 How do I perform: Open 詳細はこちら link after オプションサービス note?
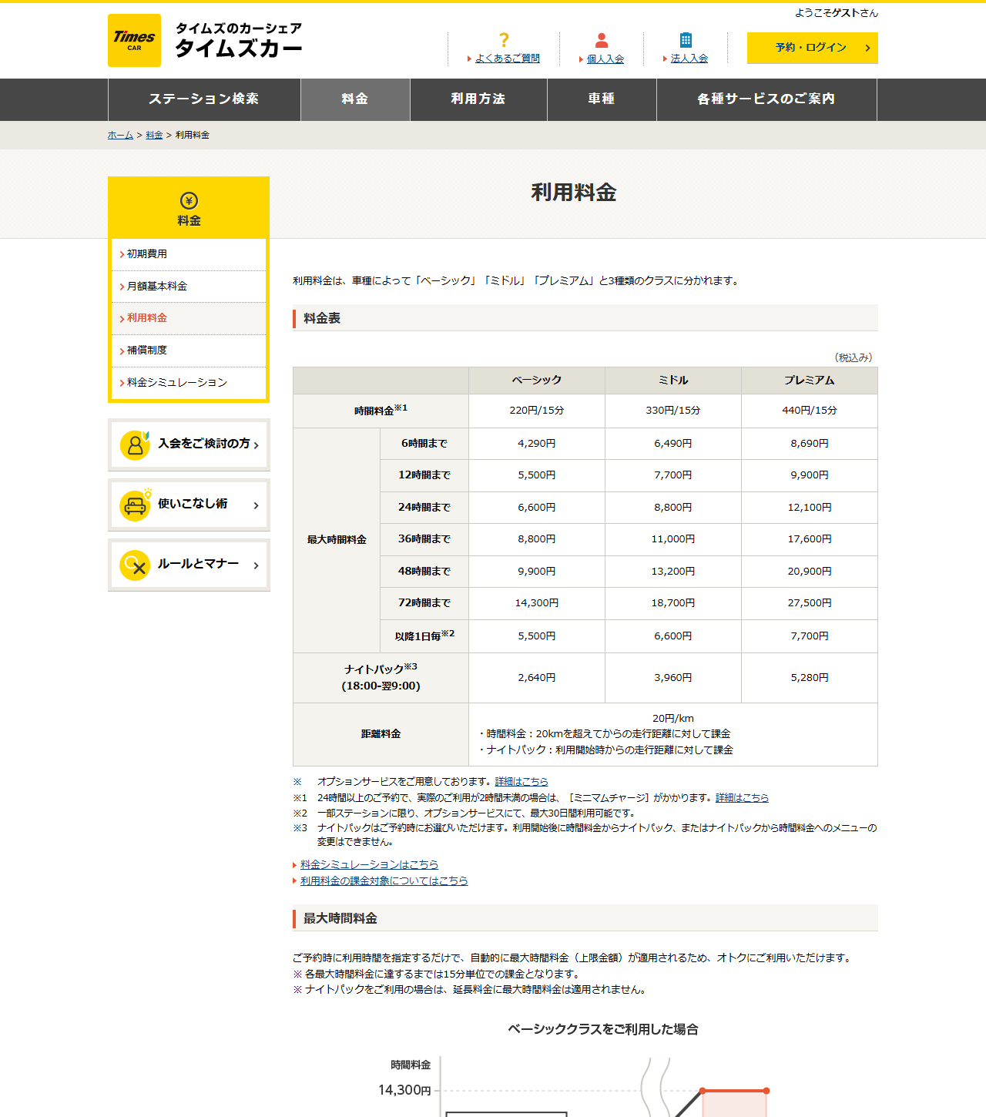[522, 781]
